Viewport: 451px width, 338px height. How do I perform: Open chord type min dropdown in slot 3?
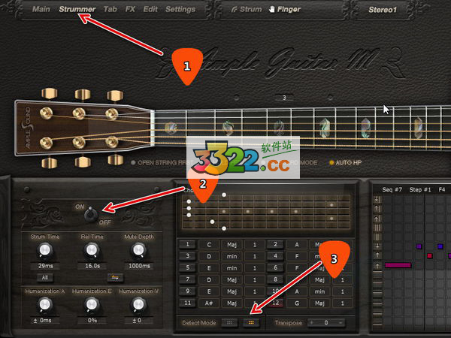[x=232, y=256]
